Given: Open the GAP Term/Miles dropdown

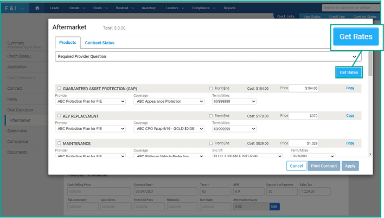Looking at the screenshot, I should pyautogui.click(x=234, y=101).
